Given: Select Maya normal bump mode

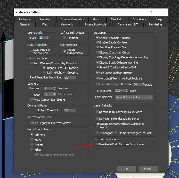Looking at the screenshot, I should [32, 139].
